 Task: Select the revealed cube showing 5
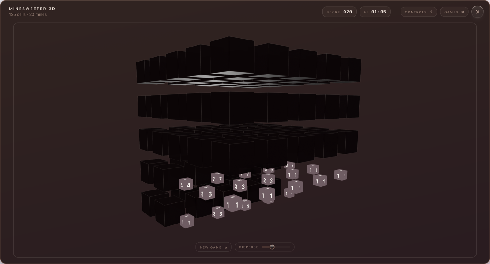[269, 169]
